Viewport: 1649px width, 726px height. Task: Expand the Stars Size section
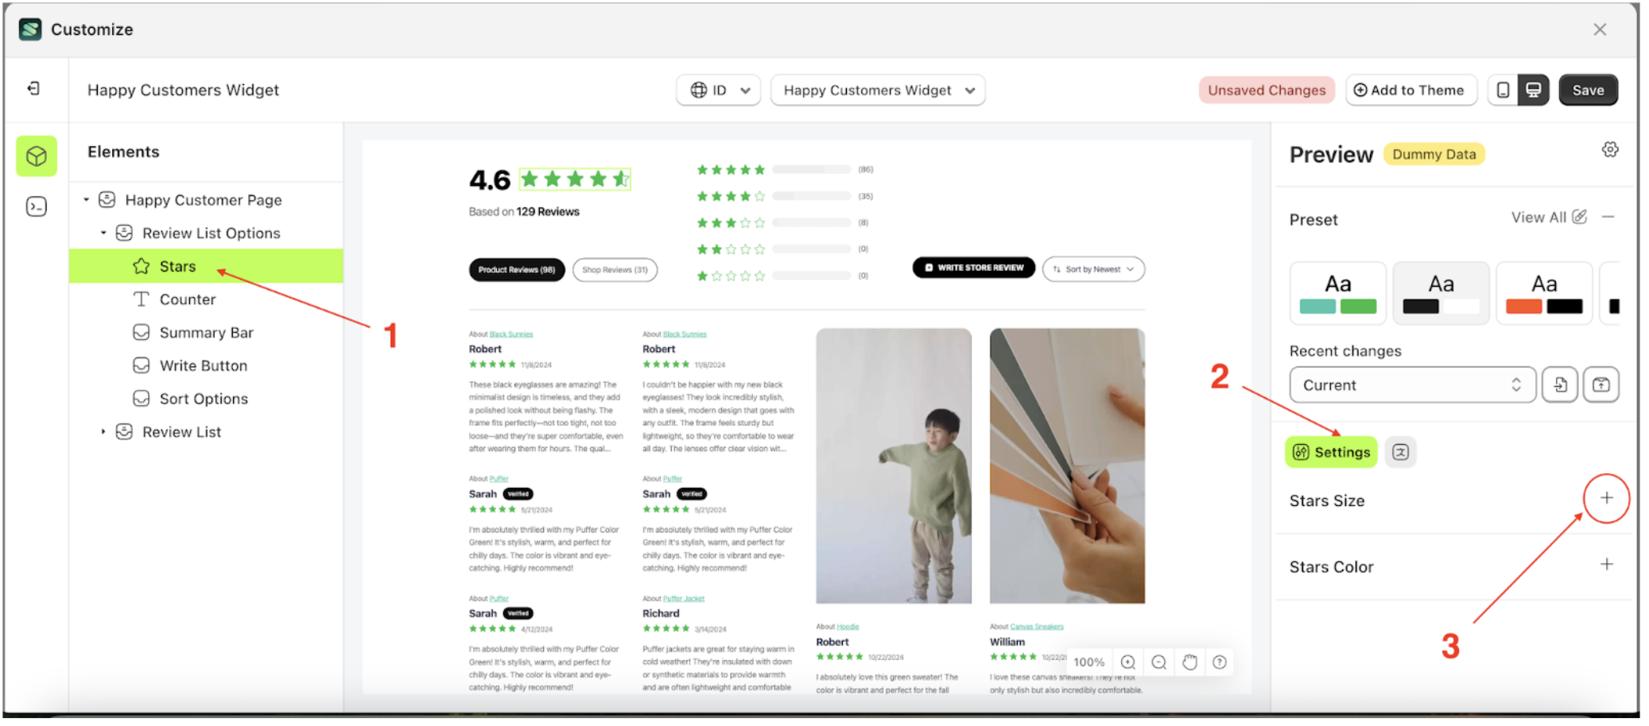point(1607,498)
